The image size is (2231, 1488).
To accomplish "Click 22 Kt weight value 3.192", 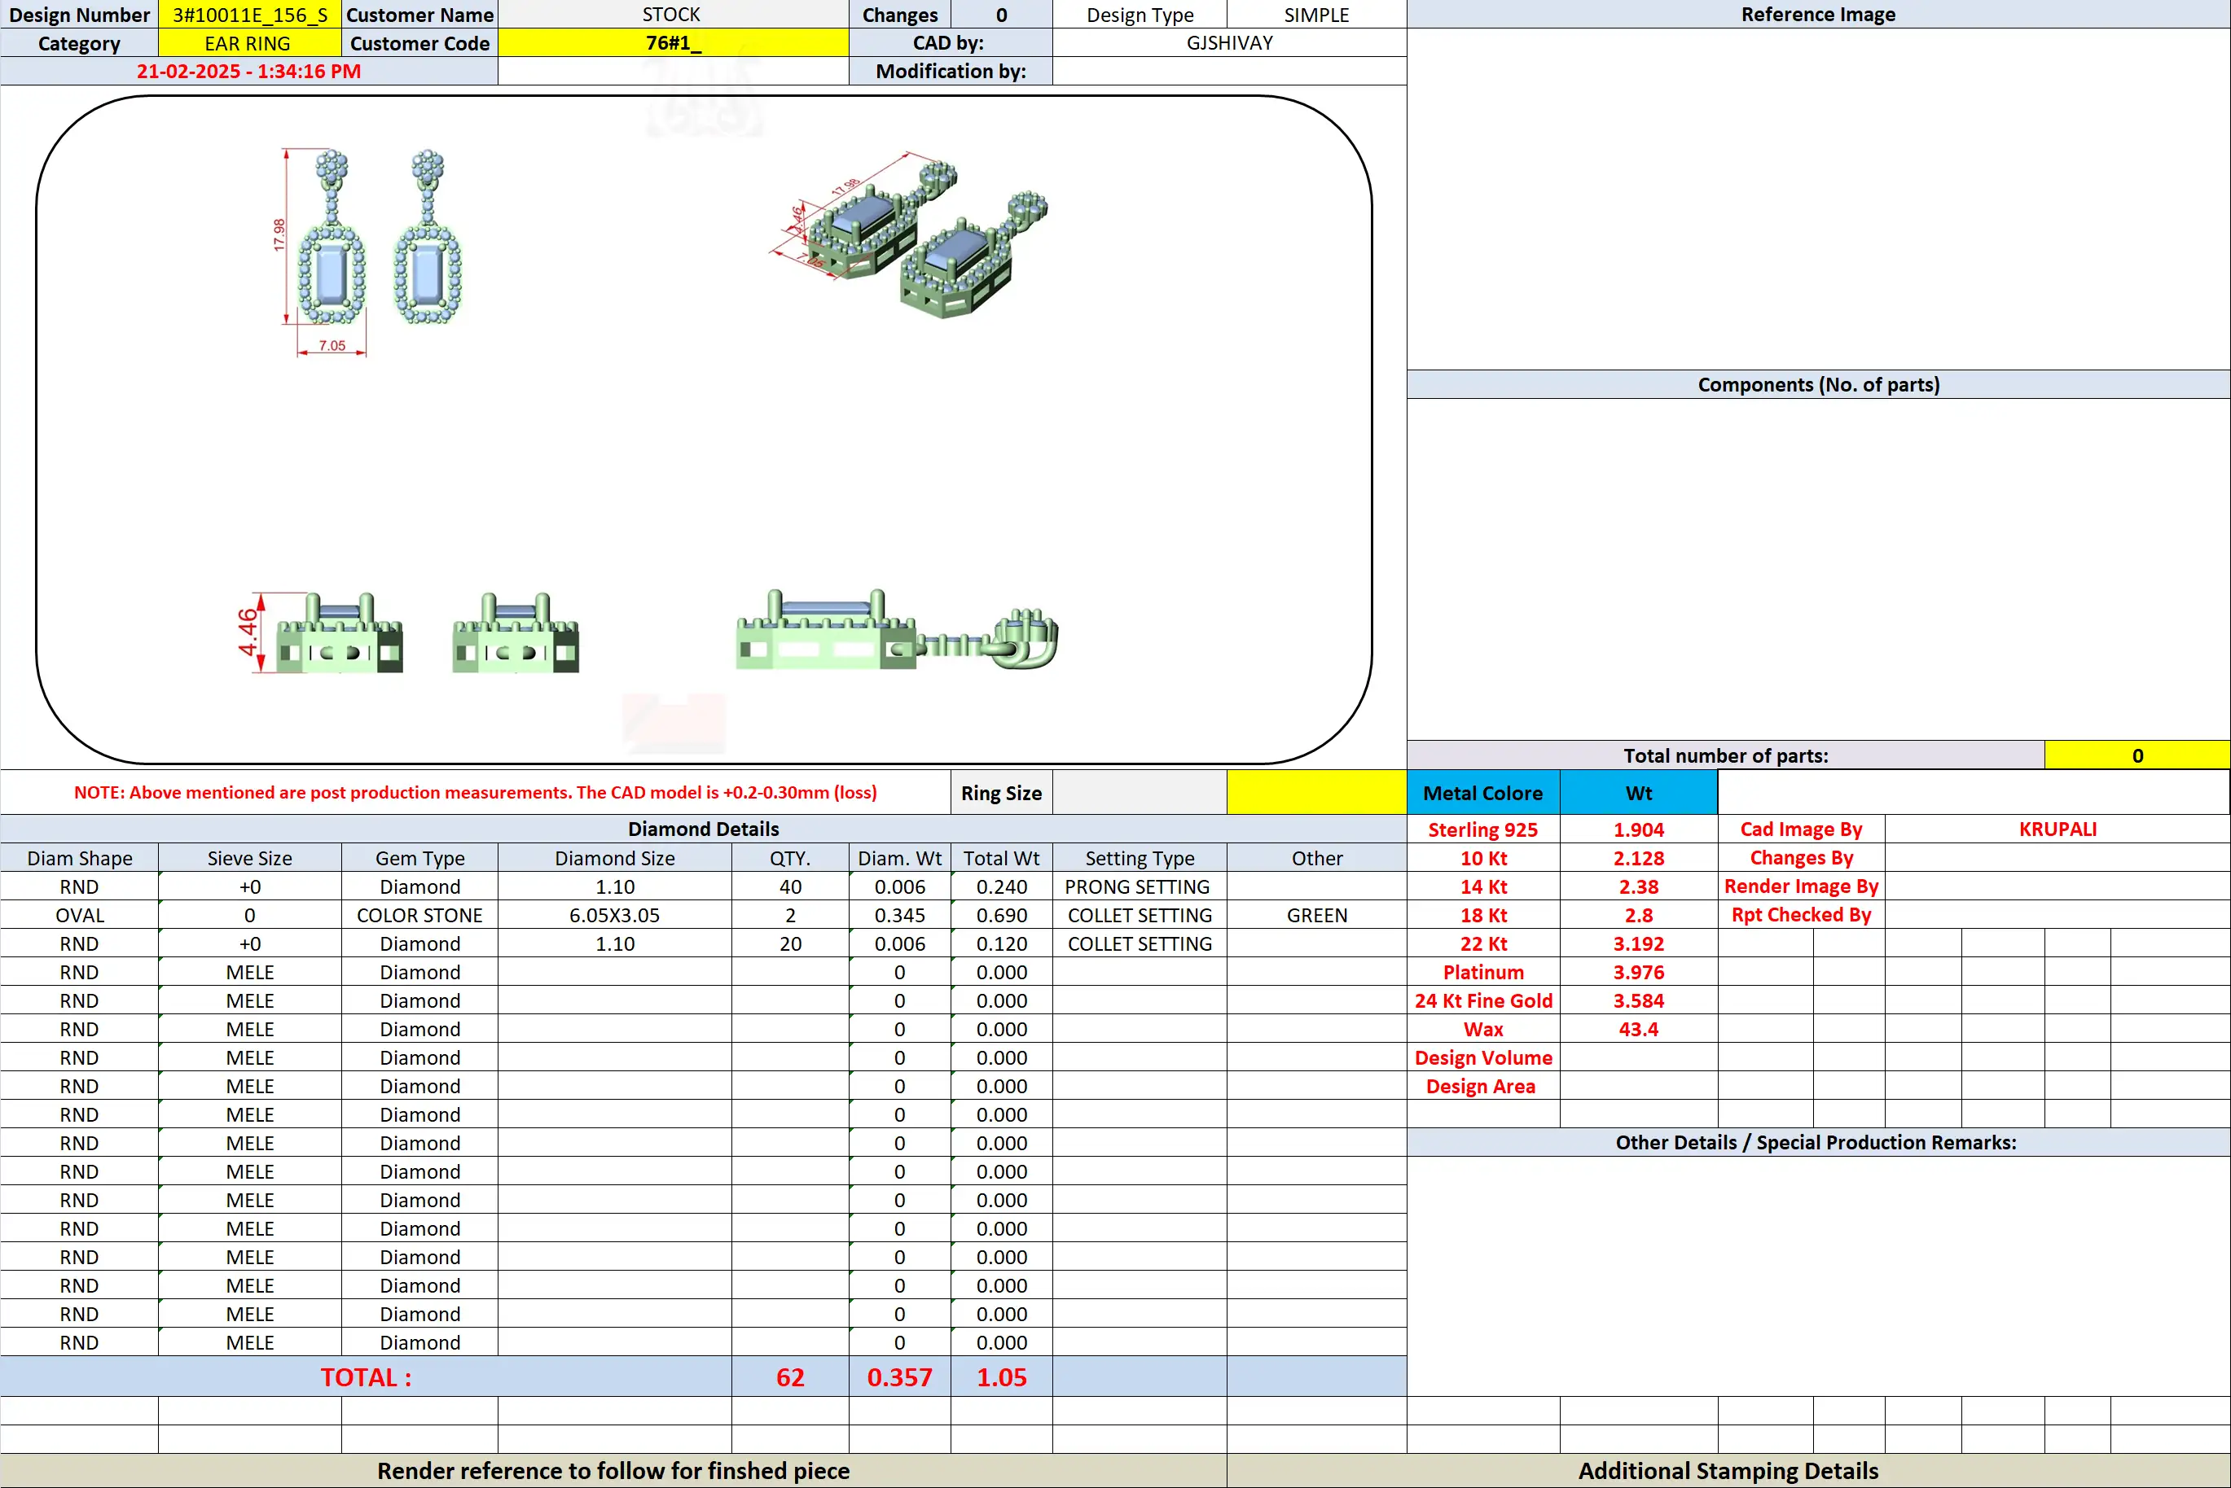I will point(1639,943).
